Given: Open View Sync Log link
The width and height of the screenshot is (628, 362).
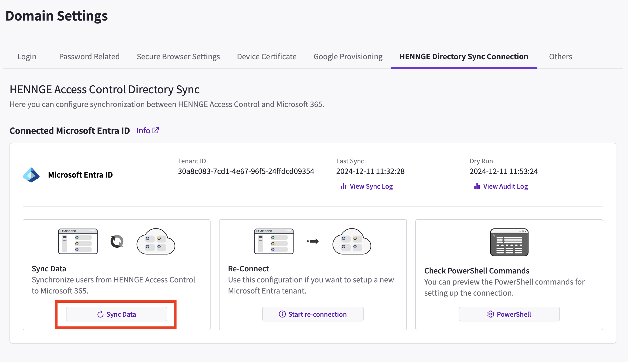Looking at the screenshot, I should pos(367,186).
